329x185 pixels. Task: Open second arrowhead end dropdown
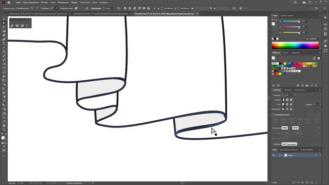pos(300,128)
